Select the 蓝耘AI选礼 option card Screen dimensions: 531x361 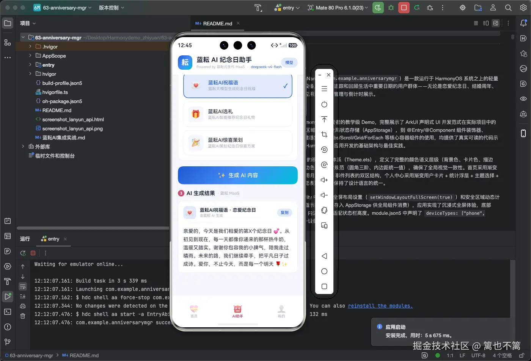coord(238,114)
